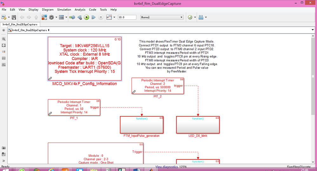Click the link icon on PIT_1 block
This screenshot has height=171, width=317.
pyautogui.click(x=50, y=113)
